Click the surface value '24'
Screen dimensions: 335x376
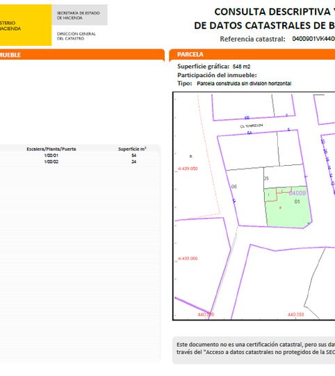(x=134, y=162)
